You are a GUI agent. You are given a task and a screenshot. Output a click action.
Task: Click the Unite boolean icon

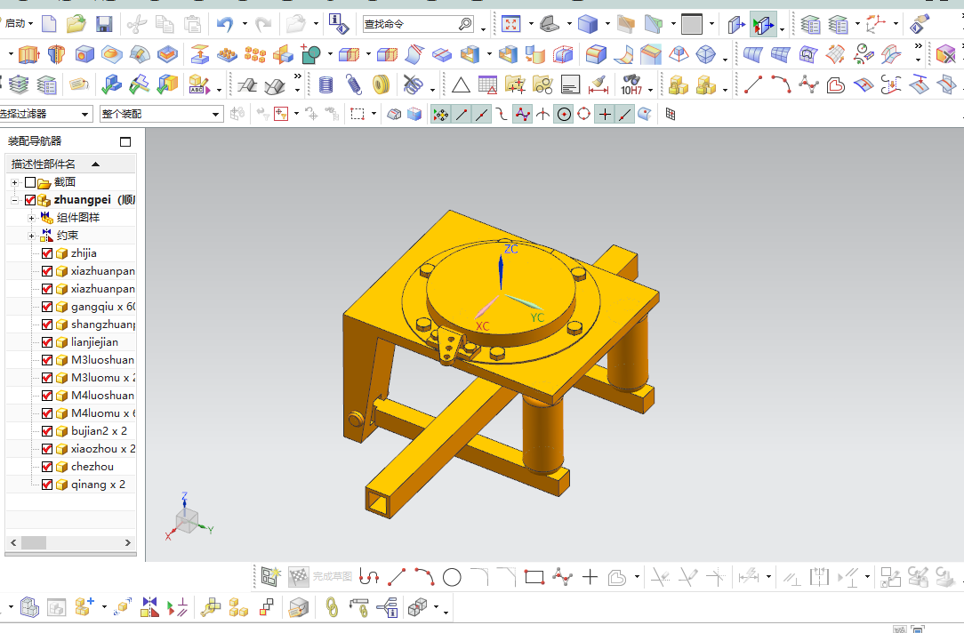click(310, 55)
